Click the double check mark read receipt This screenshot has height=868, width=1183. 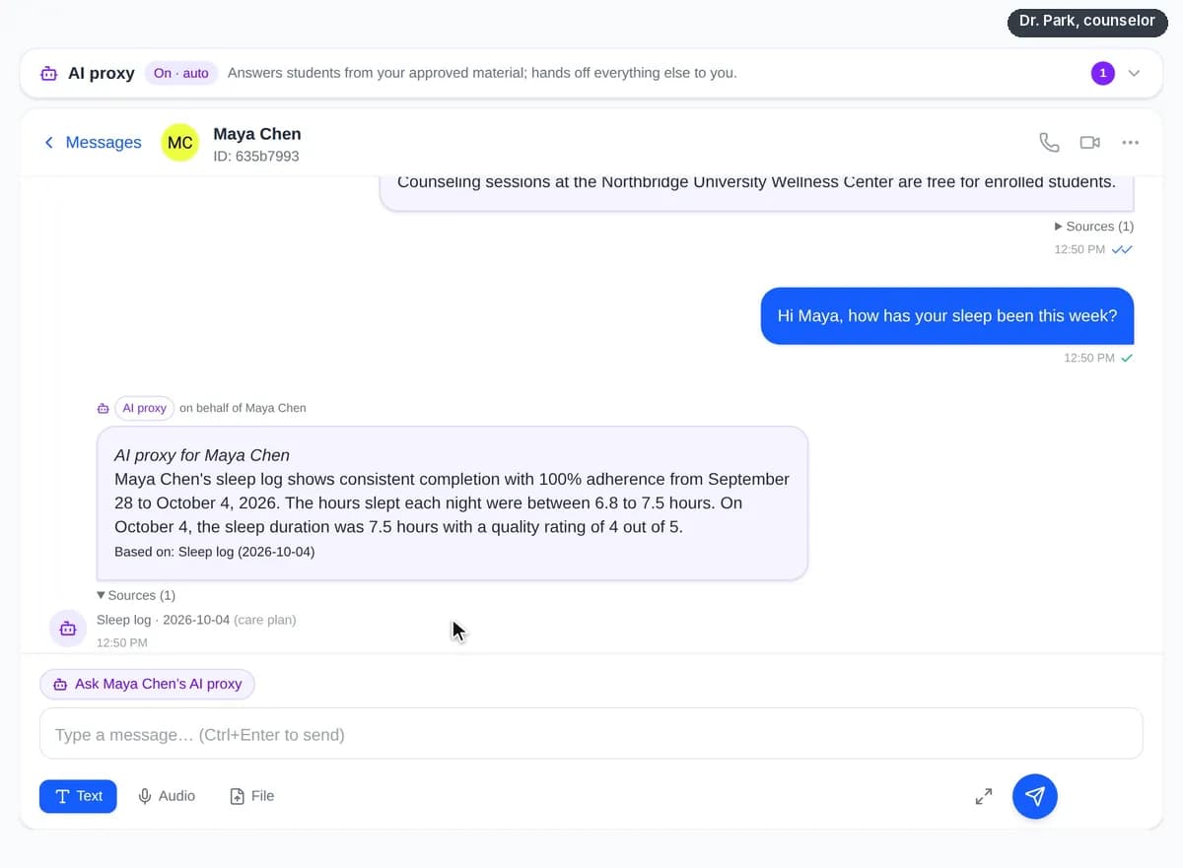pos(1122,249)
